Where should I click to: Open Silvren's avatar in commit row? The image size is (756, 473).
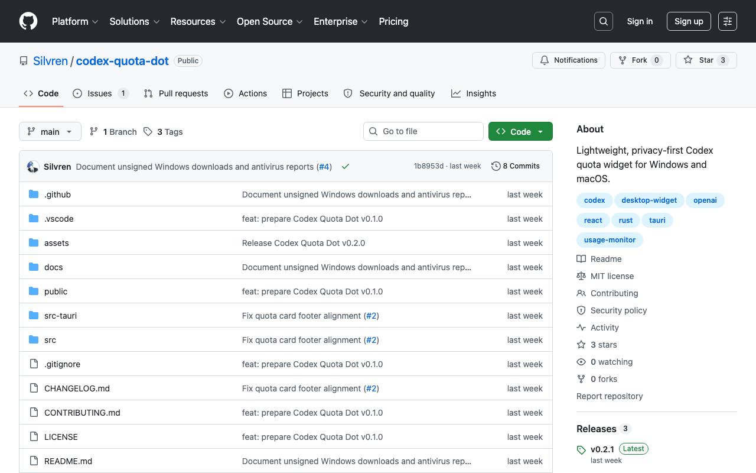tap(33, 167)
